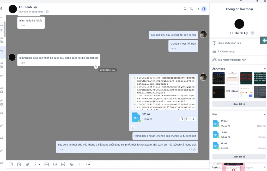Start a voice call with Lê Thanh Lợi
Screen dimensions: 267x171
click(x=191, y=9)
